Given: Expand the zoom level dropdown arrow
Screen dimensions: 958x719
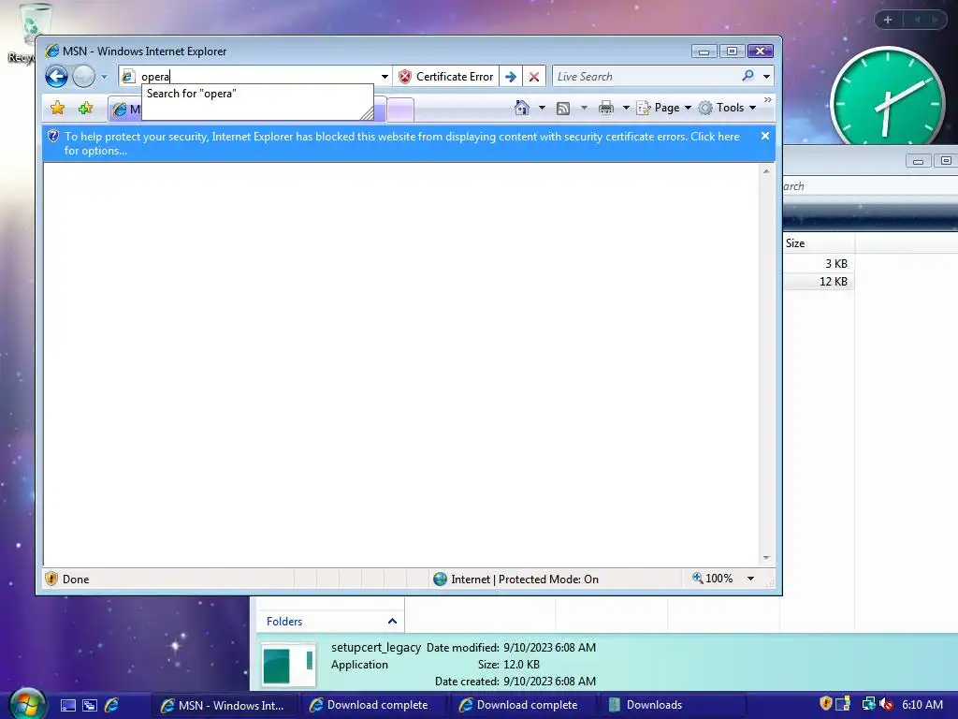Looking at the screenshot, I should coord(750,579).
